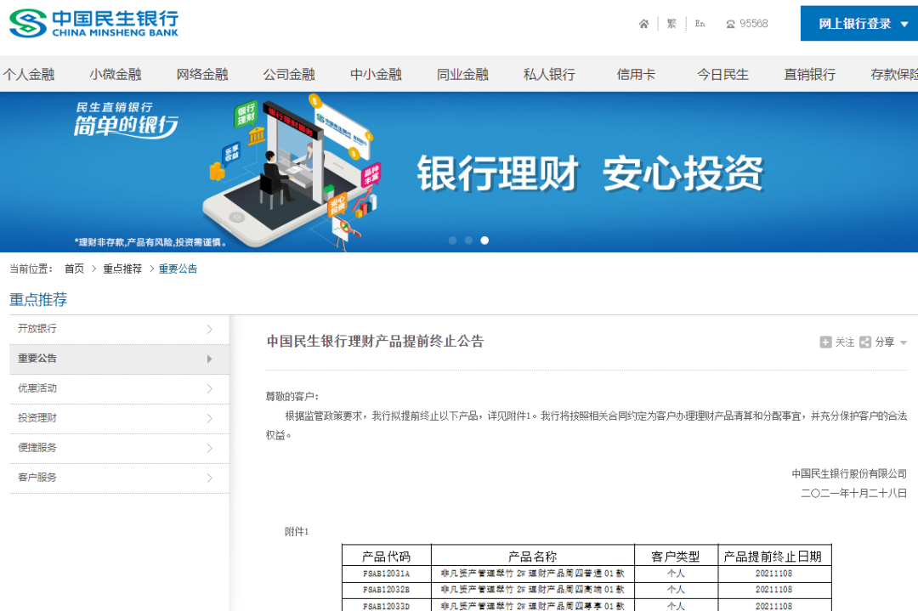Click the 关注 plus icon
918x611 pixels.
point(825,342)
